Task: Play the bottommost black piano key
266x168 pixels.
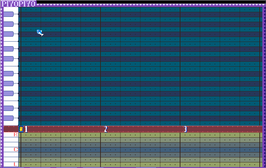Action: tap(8, 118)
